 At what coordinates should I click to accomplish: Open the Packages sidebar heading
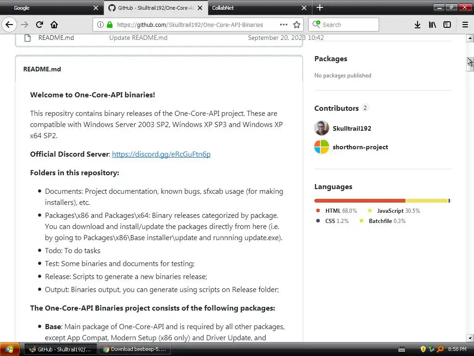331,59
